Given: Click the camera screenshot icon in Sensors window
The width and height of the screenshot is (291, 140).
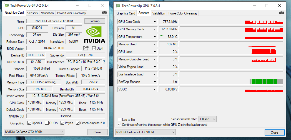Looking at the screenshot, I should (282, 13).
